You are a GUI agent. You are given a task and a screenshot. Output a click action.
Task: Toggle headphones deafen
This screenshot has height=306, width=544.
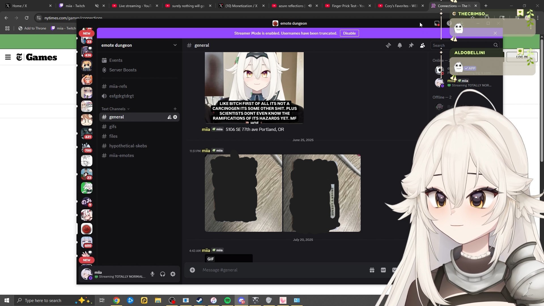163,274
